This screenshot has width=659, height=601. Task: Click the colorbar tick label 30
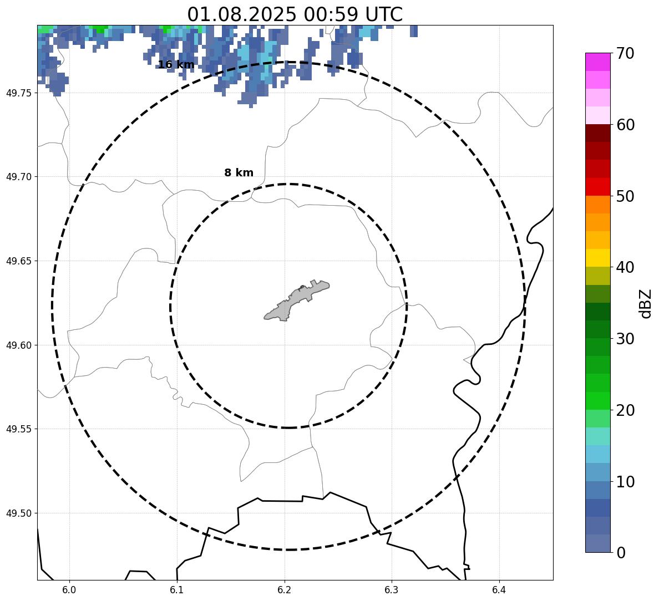click(x=625, y=339)
